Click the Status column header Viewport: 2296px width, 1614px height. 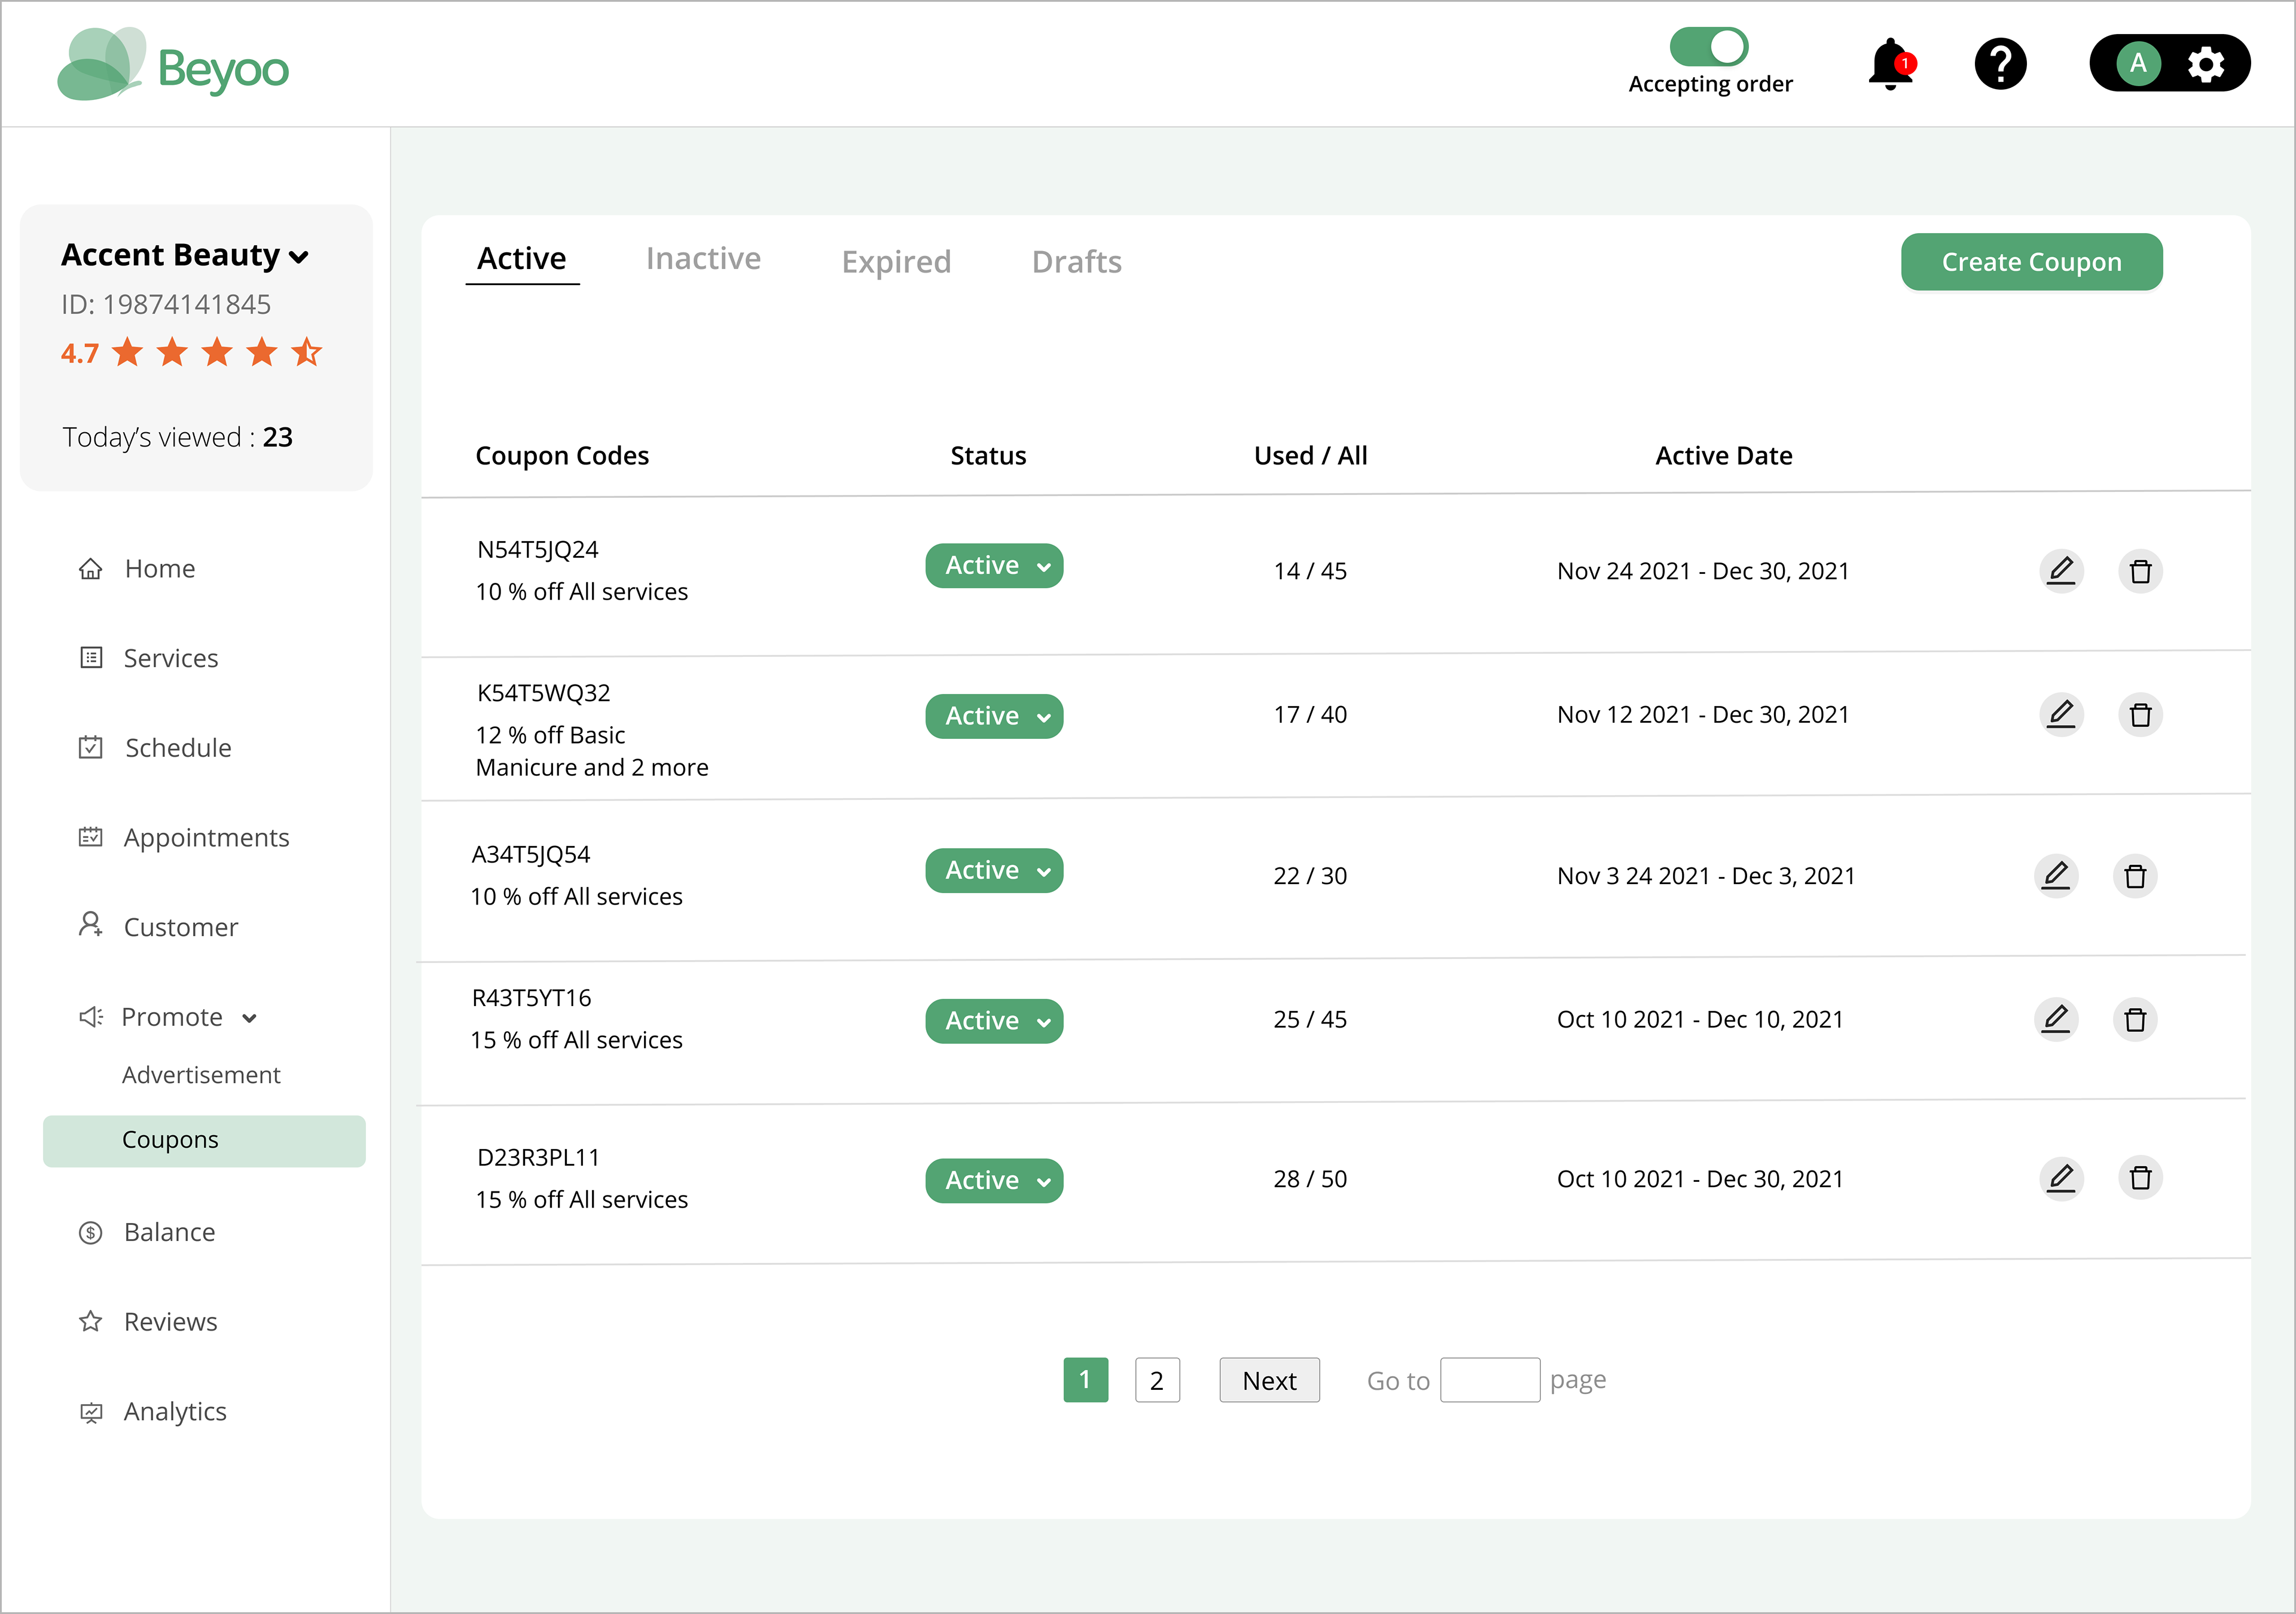pos(988,456)
